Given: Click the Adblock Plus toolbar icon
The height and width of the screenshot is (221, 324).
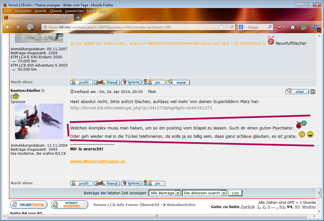Looking at the screenshot, I should click(x=279, y=27).
